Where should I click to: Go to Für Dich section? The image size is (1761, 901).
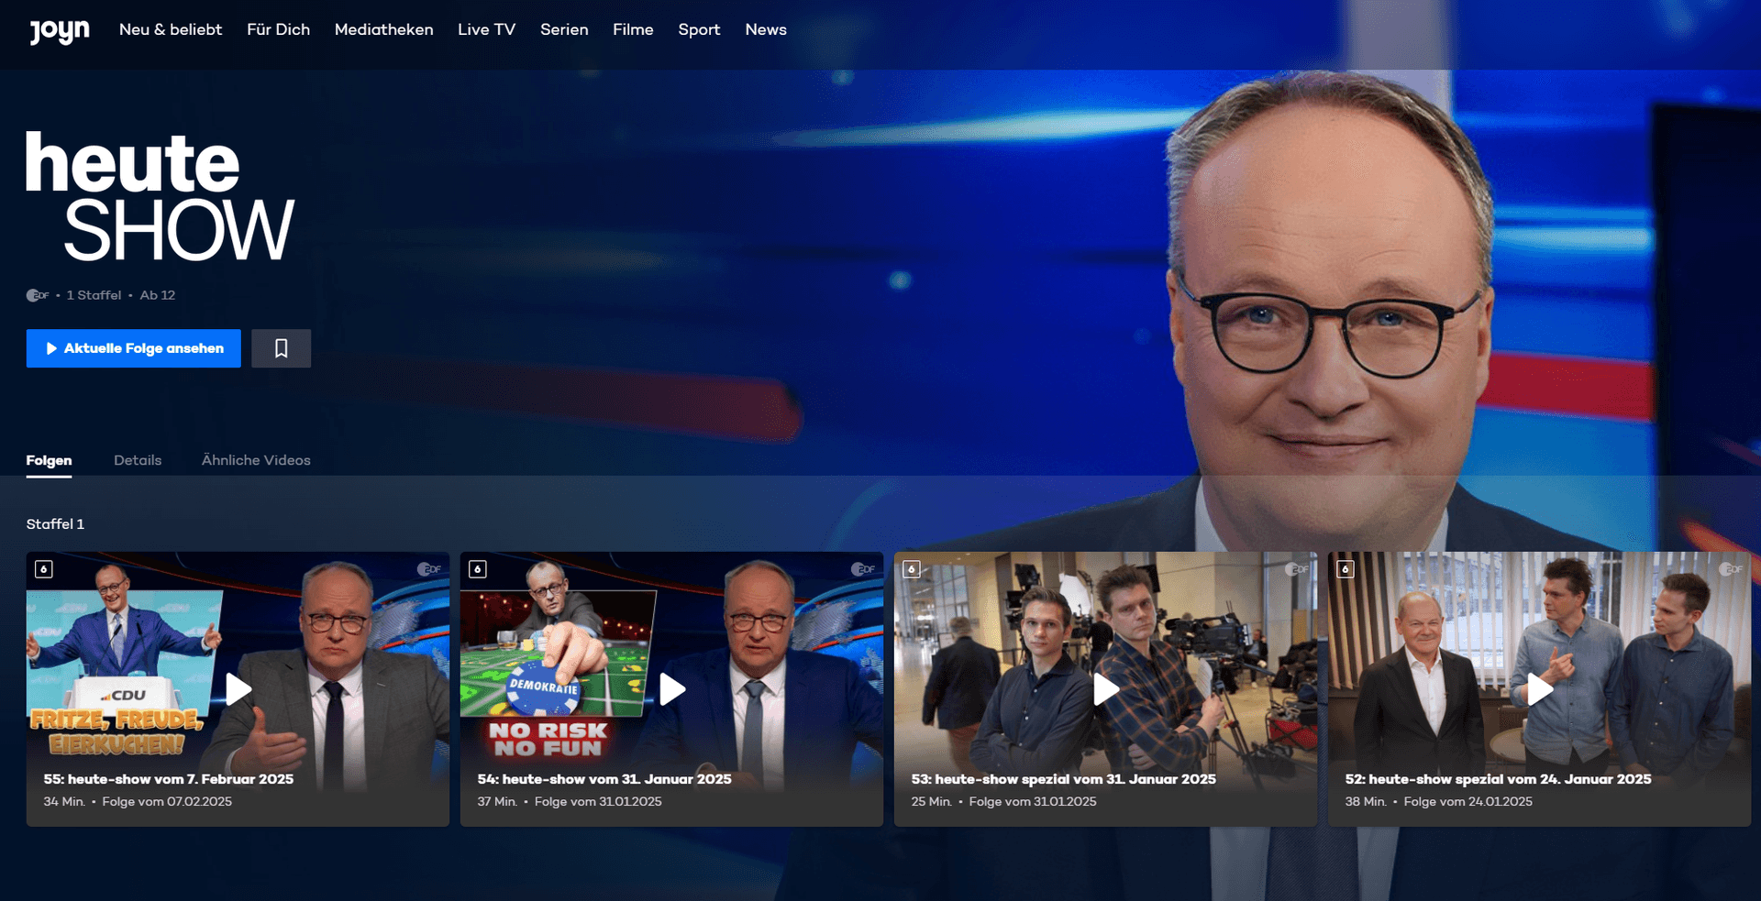coord(278,29)
